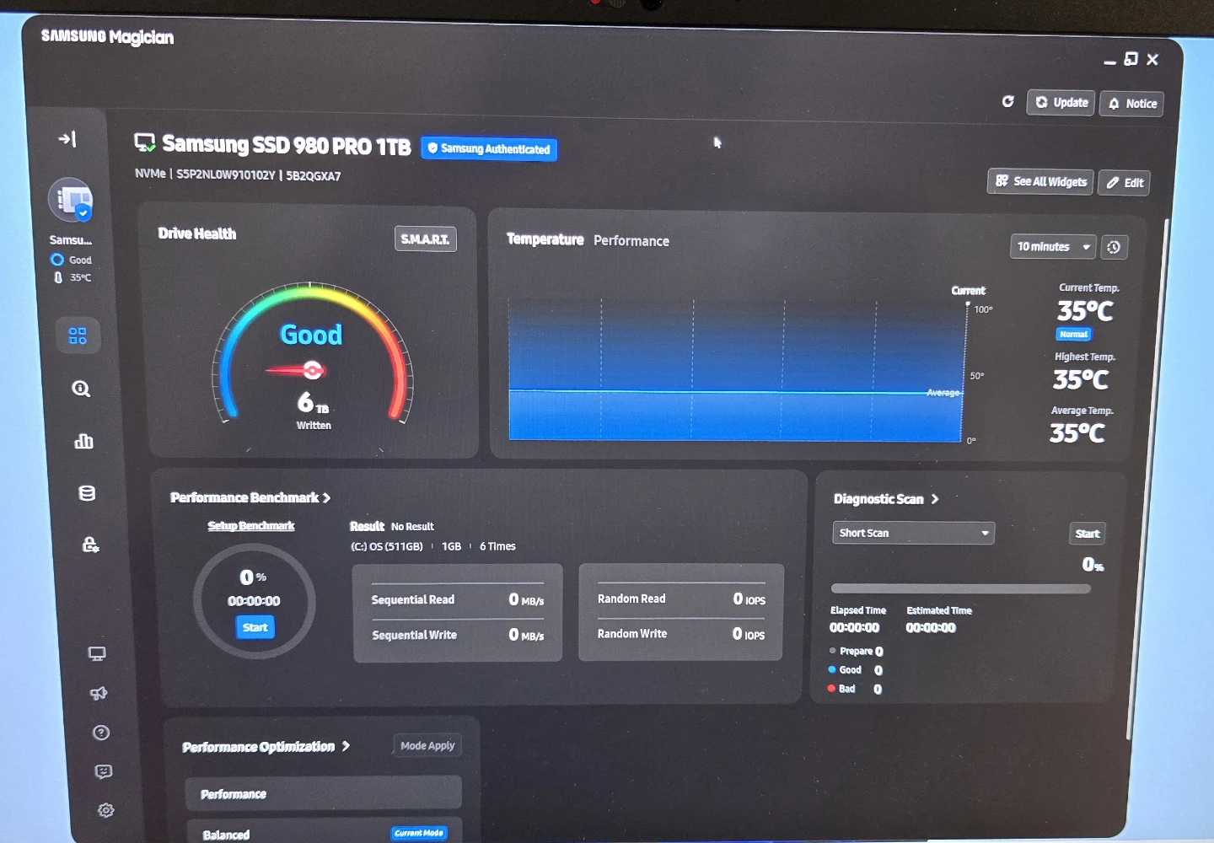The height and width of the screenshot is (843, 1214).
Task: Click the vertical scrollbar on right edge
Action: point(1147,481)
